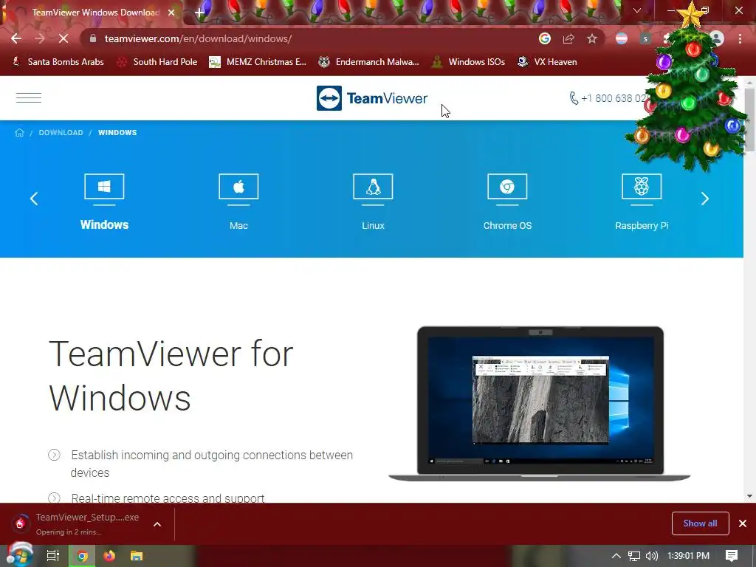
Task: Click the previous platform carousel arrow
Action: pos(34,199)
